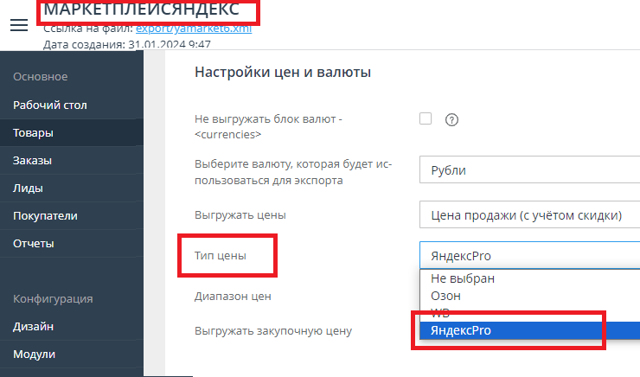Viewport: 640px width, 377px height.
Task: Open the hamburger menu icon
Action: (19, 25)
